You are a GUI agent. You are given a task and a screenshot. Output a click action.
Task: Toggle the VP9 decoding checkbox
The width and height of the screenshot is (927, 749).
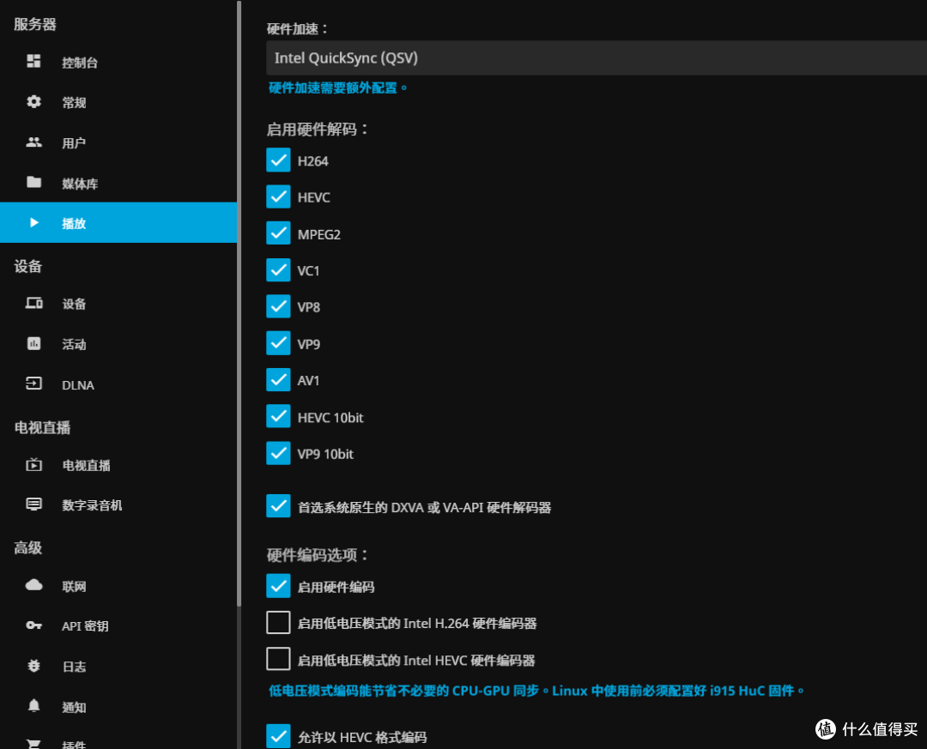point(278,343)
